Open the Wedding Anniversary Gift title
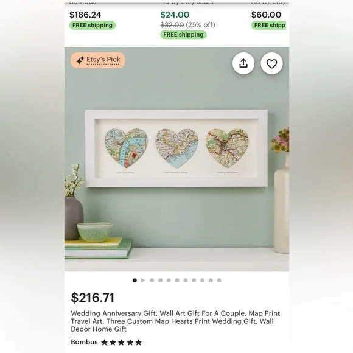The height and width of the screenshot is (353, 353). (175, 321)
